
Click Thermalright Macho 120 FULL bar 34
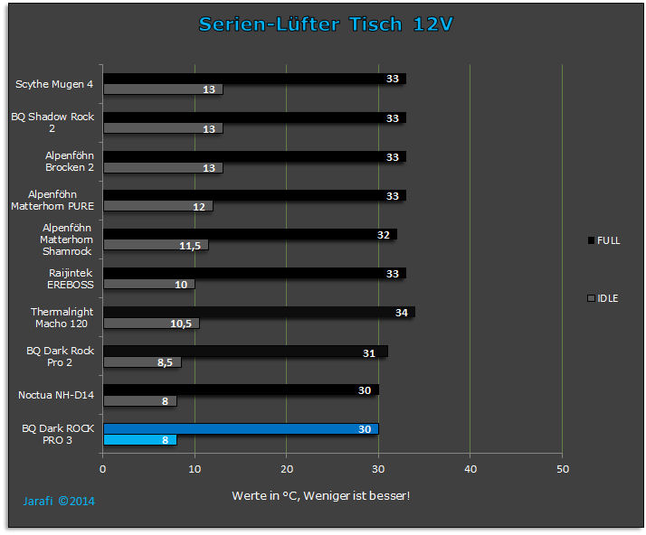[x=259, y=312]
